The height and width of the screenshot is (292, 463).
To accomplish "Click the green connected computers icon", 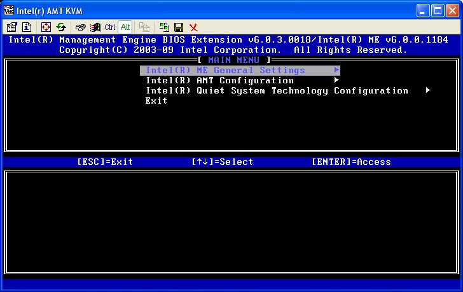I will [164, 27].
